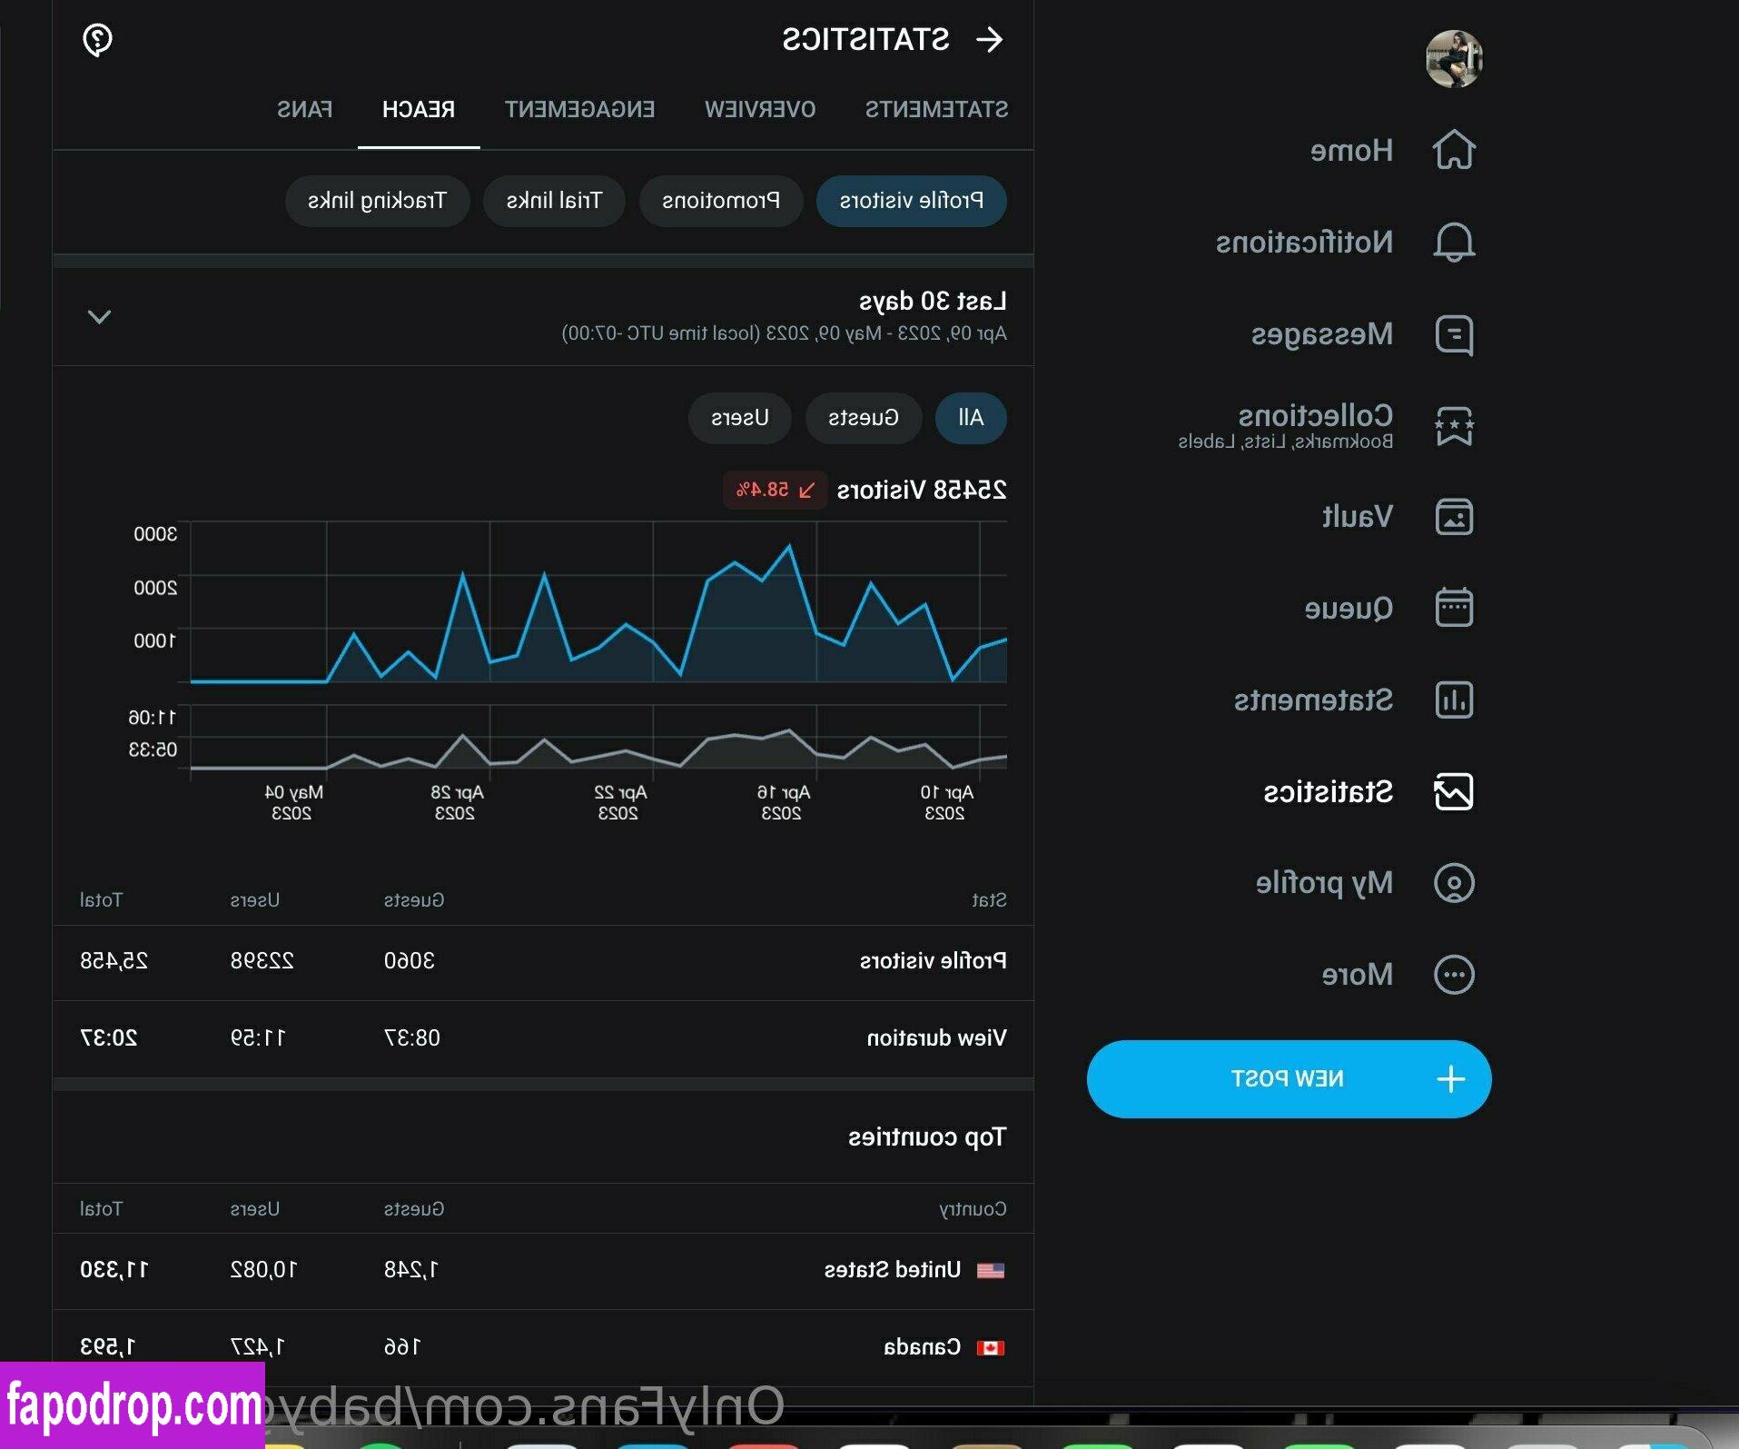This screenshot has height=1449, width=1739.
Task: Click the Queue sidebar label
Action: pyautogui.click(x=1349, y=607)
